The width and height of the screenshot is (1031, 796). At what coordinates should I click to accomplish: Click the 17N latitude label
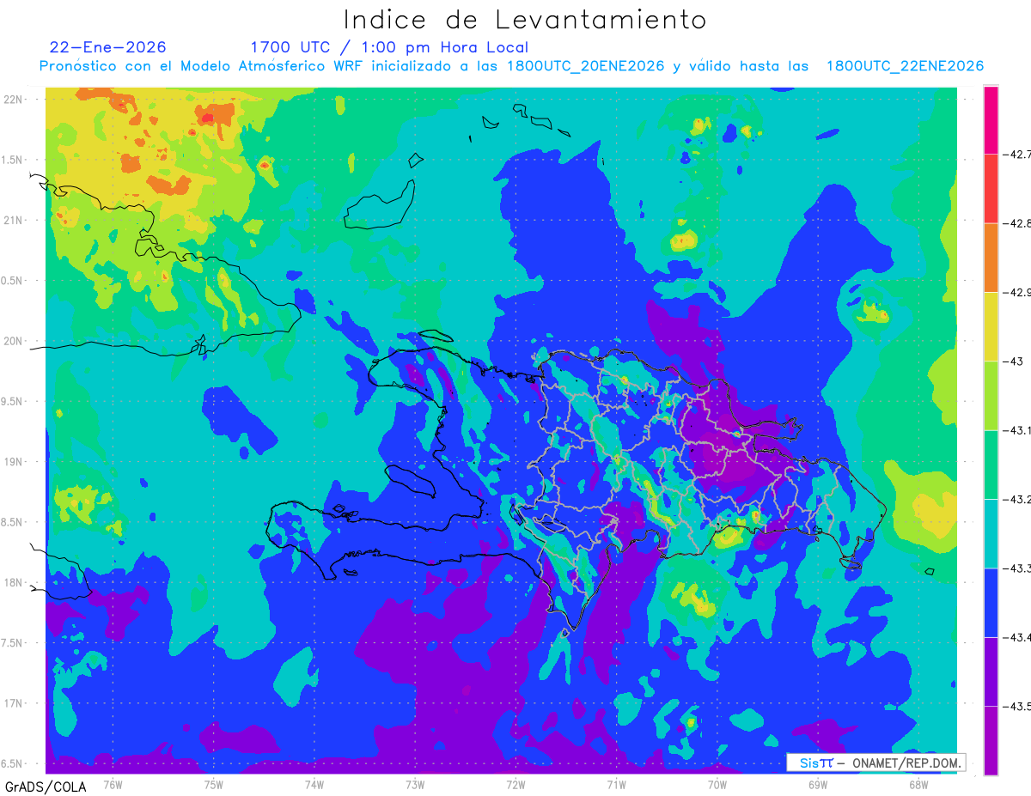(13, 703)
